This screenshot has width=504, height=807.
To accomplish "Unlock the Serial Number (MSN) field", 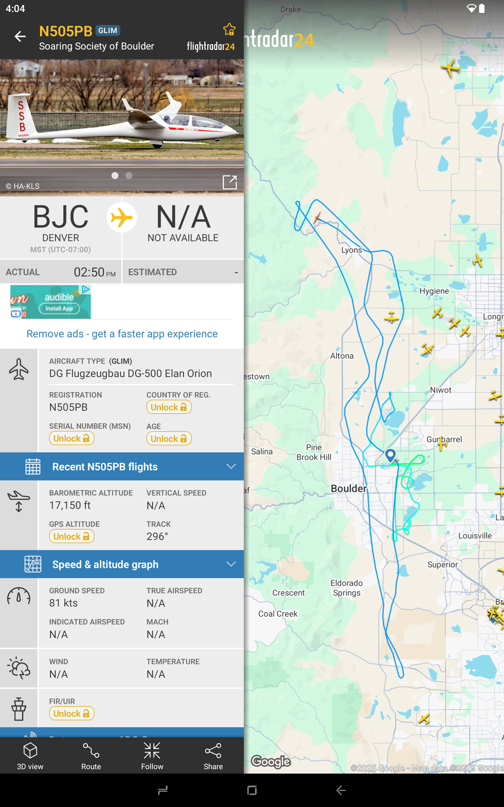I will [71, 438].
